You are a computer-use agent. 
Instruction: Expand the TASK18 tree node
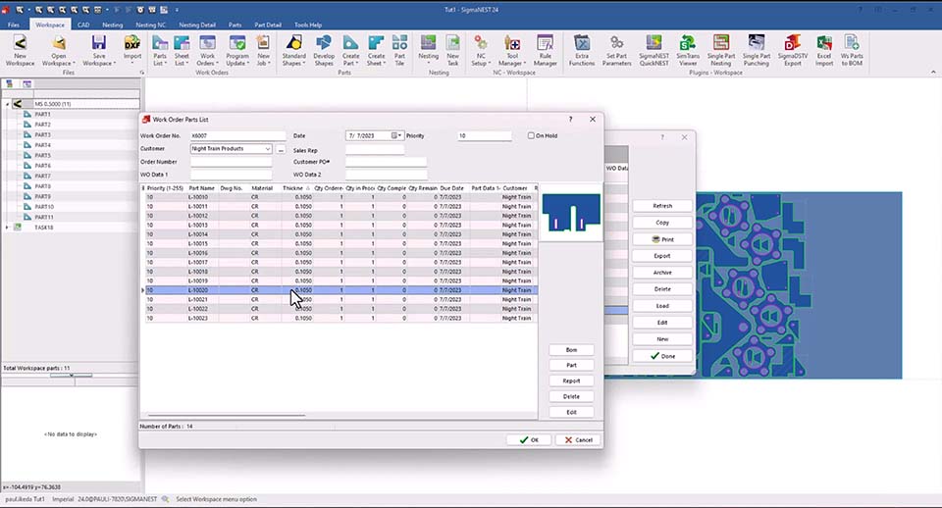click(7, 228)
